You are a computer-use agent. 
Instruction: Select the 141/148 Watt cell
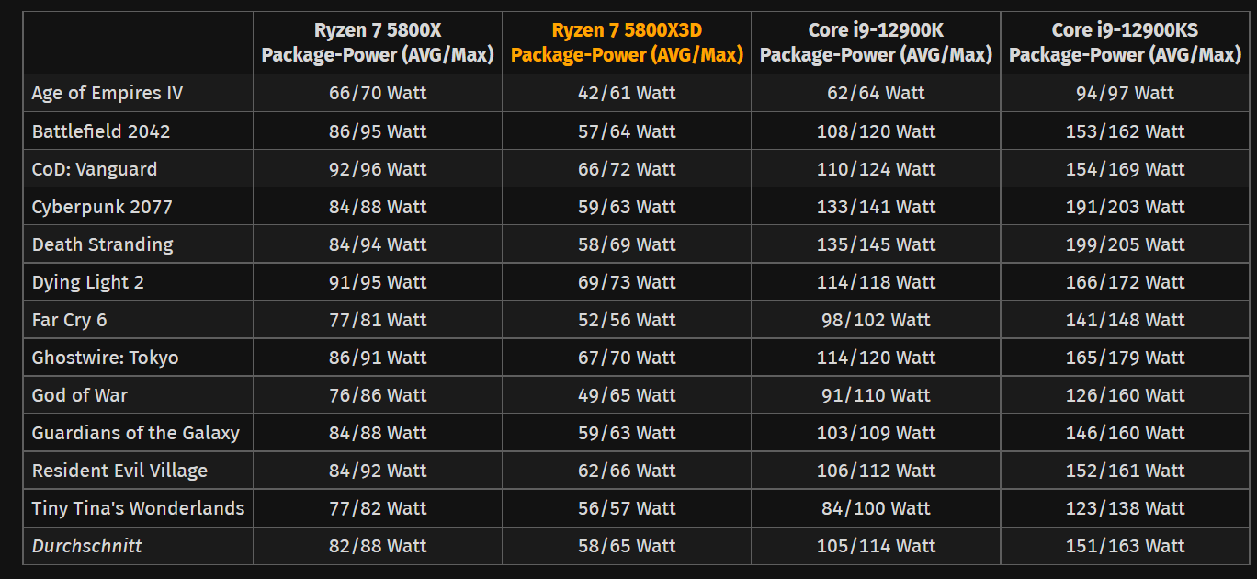click(x=1125, y=320)
